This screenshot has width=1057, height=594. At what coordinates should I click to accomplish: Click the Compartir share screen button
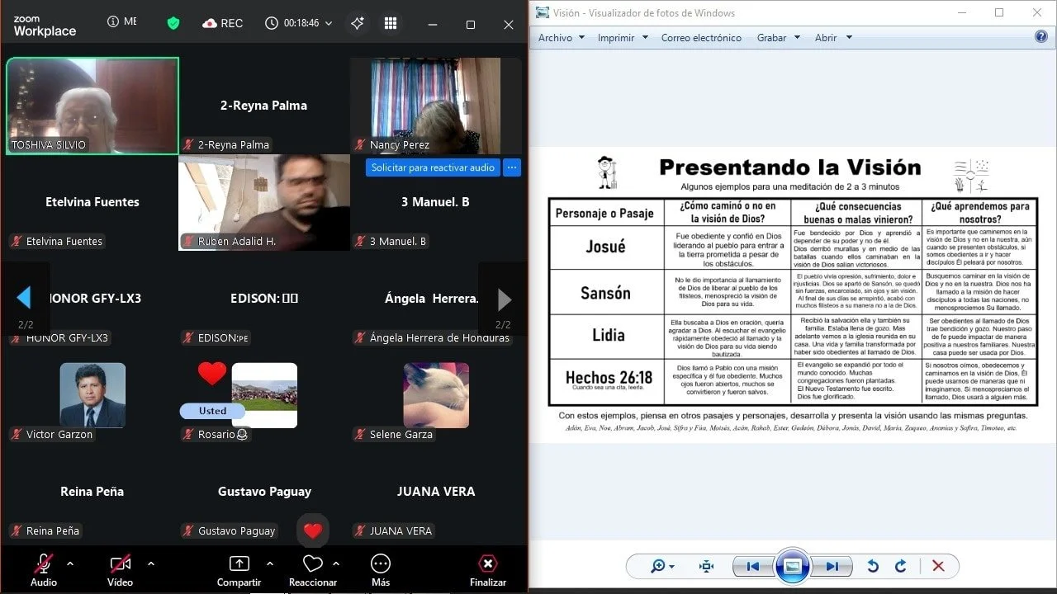pyautogui.click(x=239, y=569)
